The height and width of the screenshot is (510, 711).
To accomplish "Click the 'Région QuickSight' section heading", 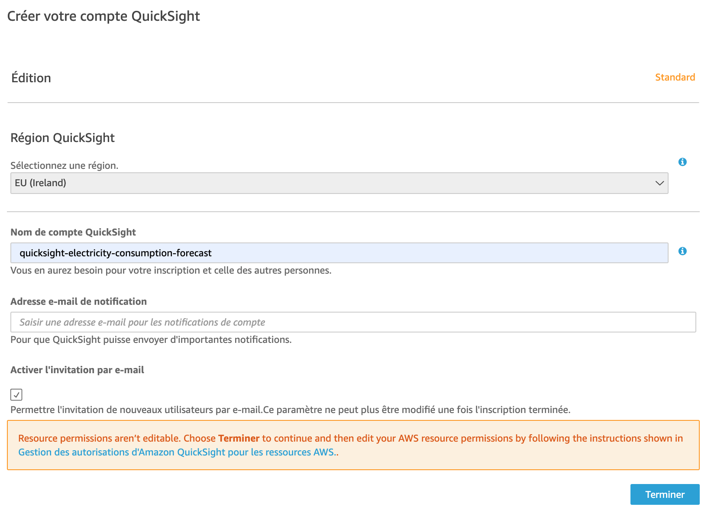I will pyautogui.click(x=62, y=138).
